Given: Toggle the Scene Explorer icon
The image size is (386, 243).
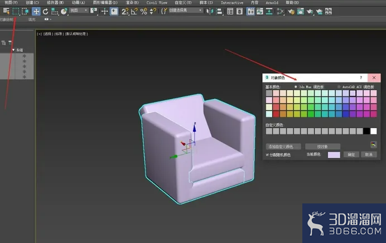Looking at the screenshot, I should (x=230, y=11).
